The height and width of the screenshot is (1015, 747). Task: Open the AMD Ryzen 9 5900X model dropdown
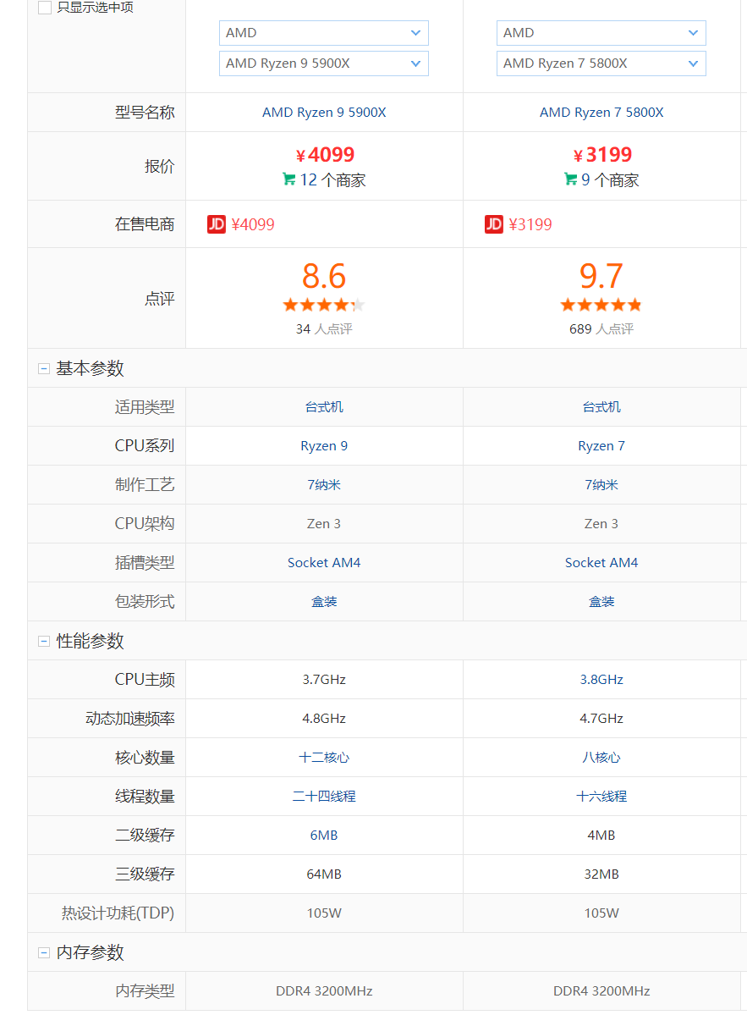[x=323, y=63]
